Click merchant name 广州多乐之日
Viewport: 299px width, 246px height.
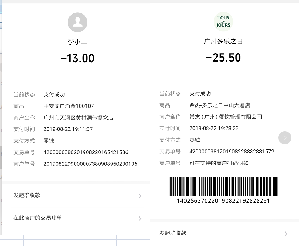click(x=223, y=41)
